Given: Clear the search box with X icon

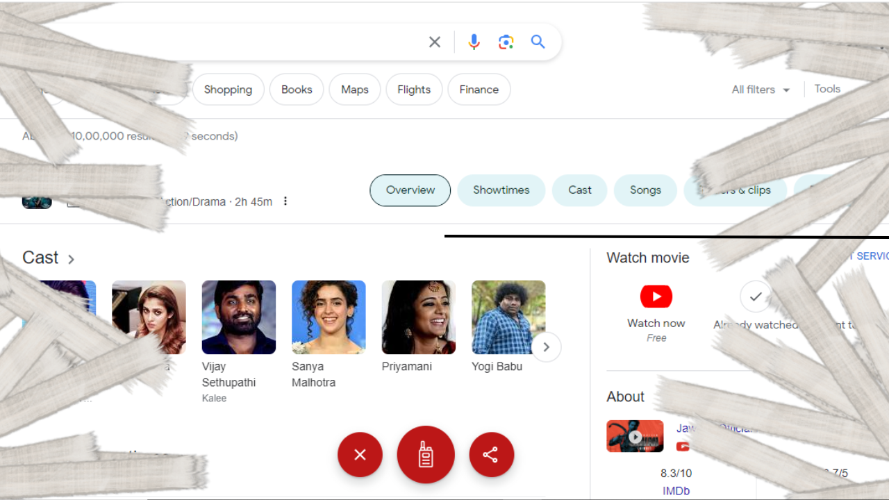Looking at the screenshot, I should click(x=435, y=42).
